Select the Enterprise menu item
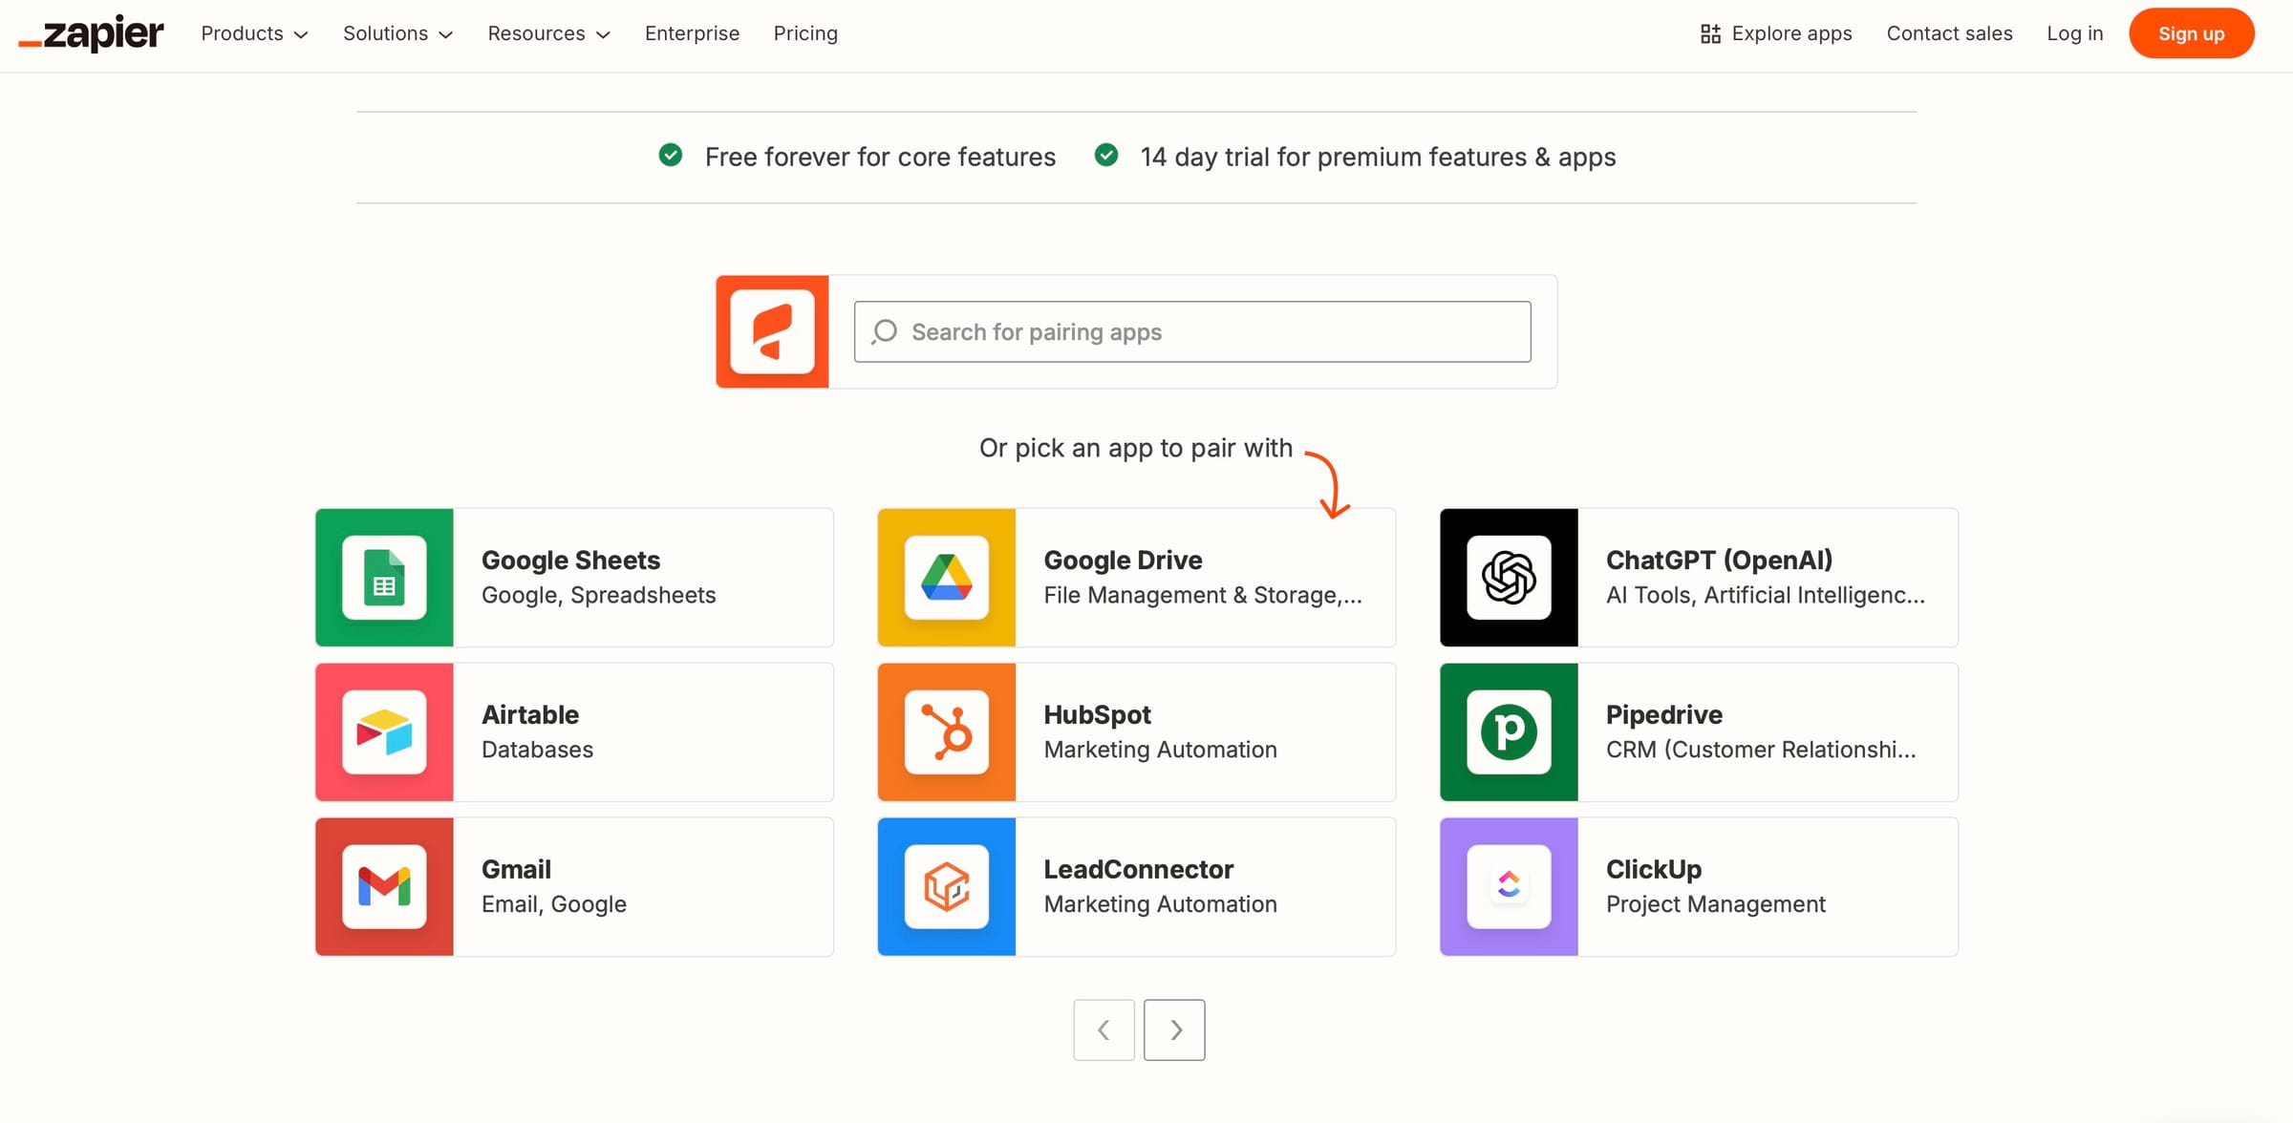 692,33
